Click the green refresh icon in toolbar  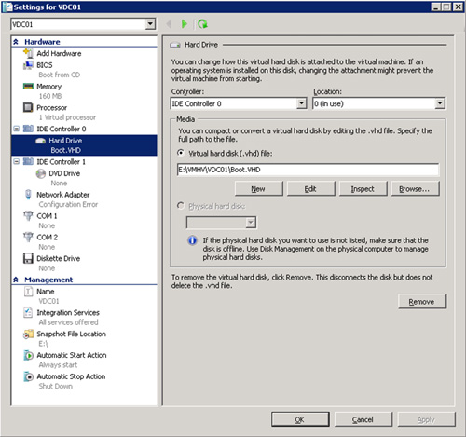pyautogui.click(x=202, y=24)
